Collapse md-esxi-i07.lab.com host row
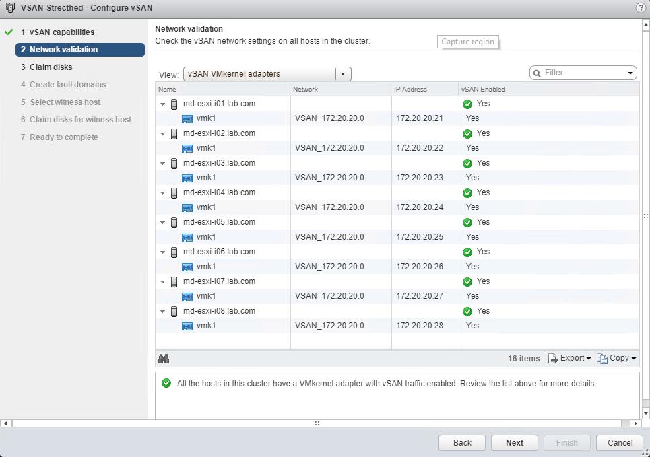 click(162, 282)
